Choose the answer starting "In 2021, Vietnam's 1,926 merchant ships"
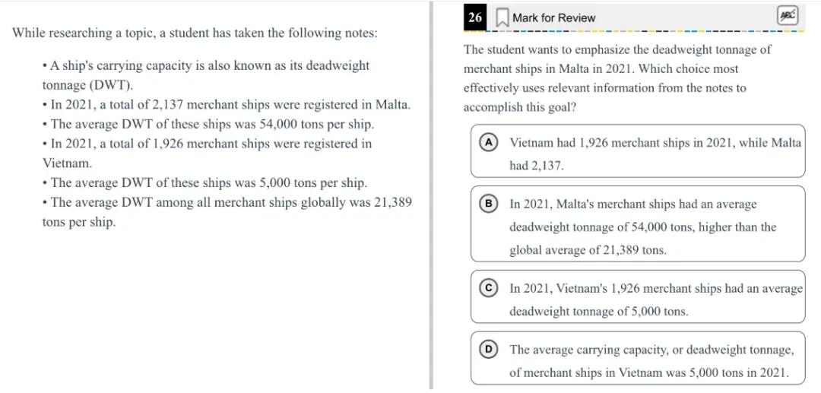 pyautogui.click(x=655, y=300)
